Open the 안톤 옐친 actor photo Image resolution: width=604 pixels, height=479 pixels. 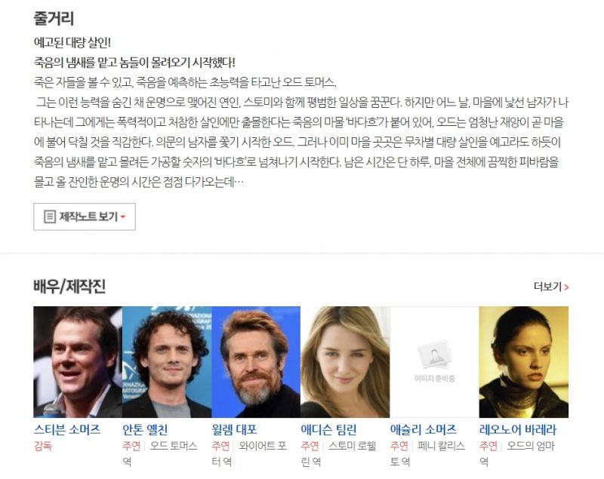pyautogui.click(x=167, y=362)
